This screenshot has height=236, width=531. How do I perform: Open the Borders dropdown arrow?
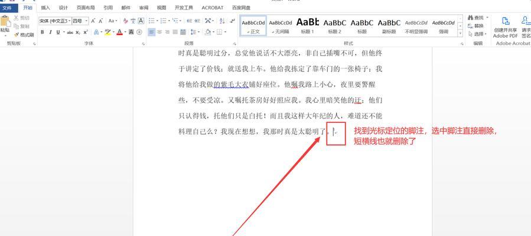(225, 32)
